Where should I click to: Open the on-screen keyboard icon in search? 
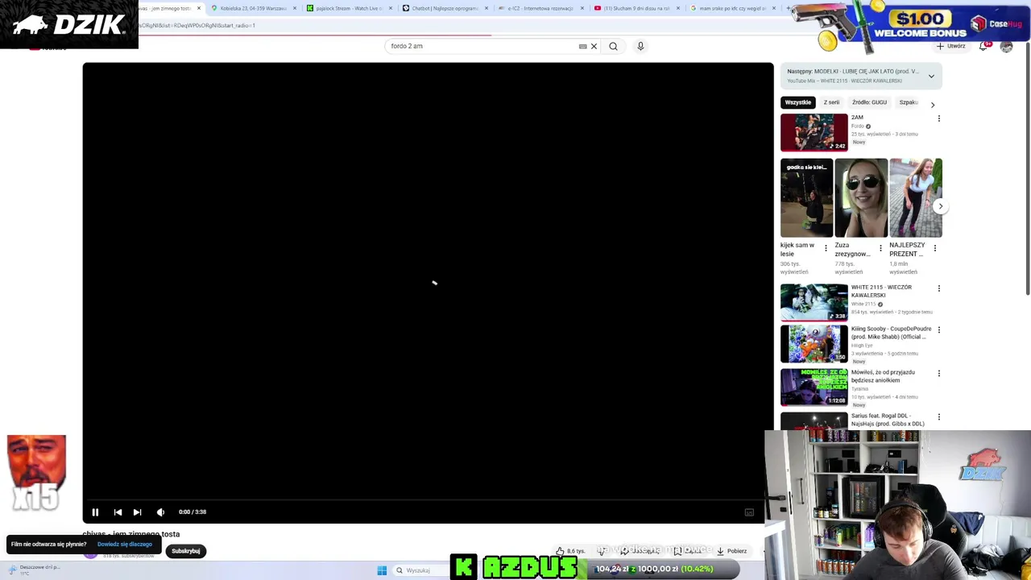pyautogui.click(x=582, y=46)
